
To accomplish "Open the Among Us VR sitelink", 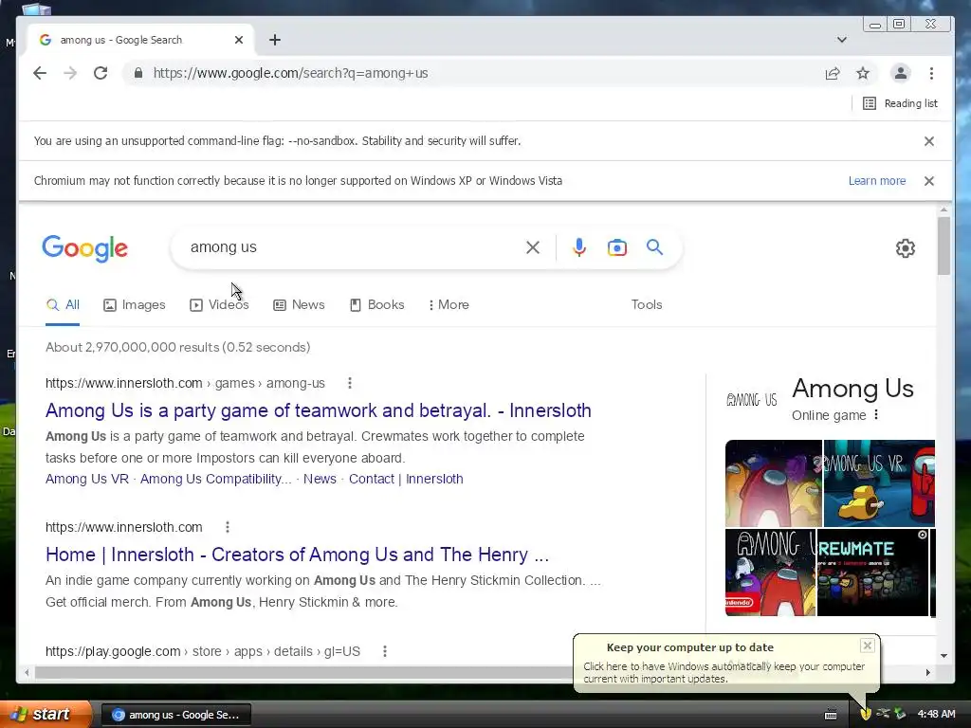I will pyautogui.click(x=86, y=479).
